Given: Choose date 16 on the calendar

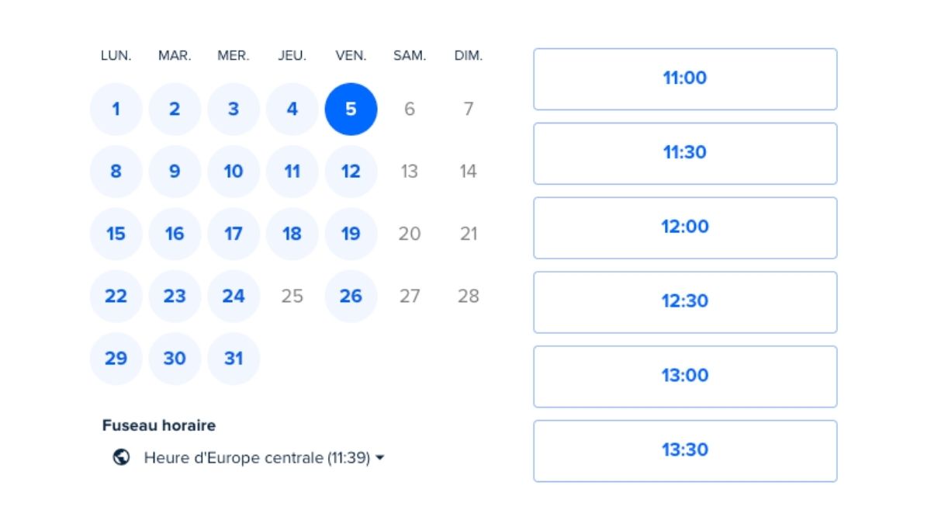Looking at the screenshot, I should [175, 234].
